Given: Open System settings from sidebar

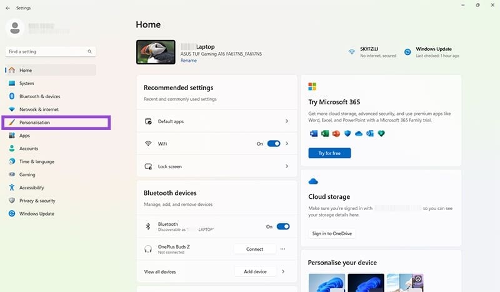Looking at the screenshot, I should pos(51,83).
